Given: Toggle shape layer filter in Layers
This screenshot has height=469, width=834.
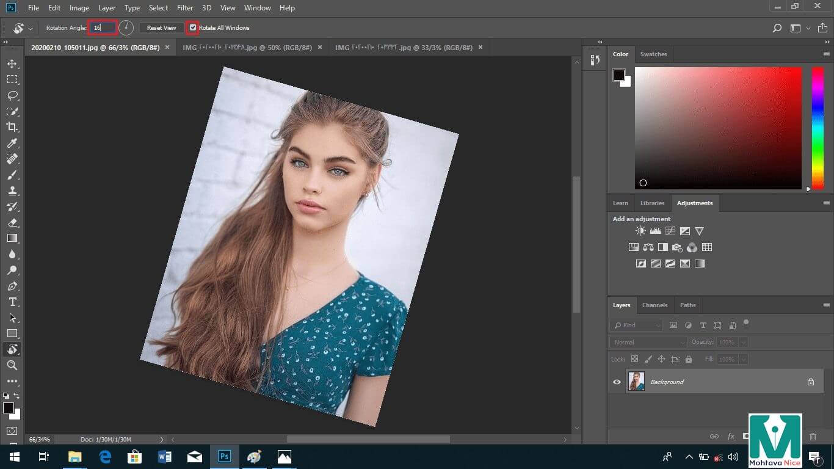Looking at the screenshot, I should 717,325.
